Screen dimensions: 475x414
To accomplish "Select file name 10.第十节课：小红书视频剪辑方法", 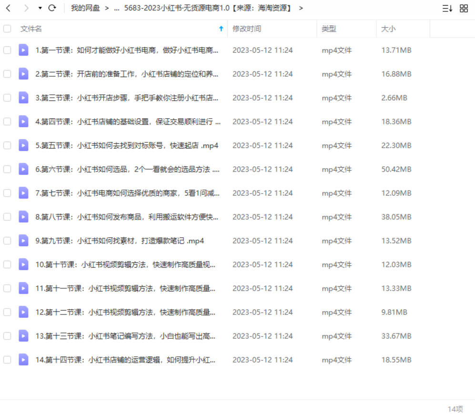I will coord(125,264).
